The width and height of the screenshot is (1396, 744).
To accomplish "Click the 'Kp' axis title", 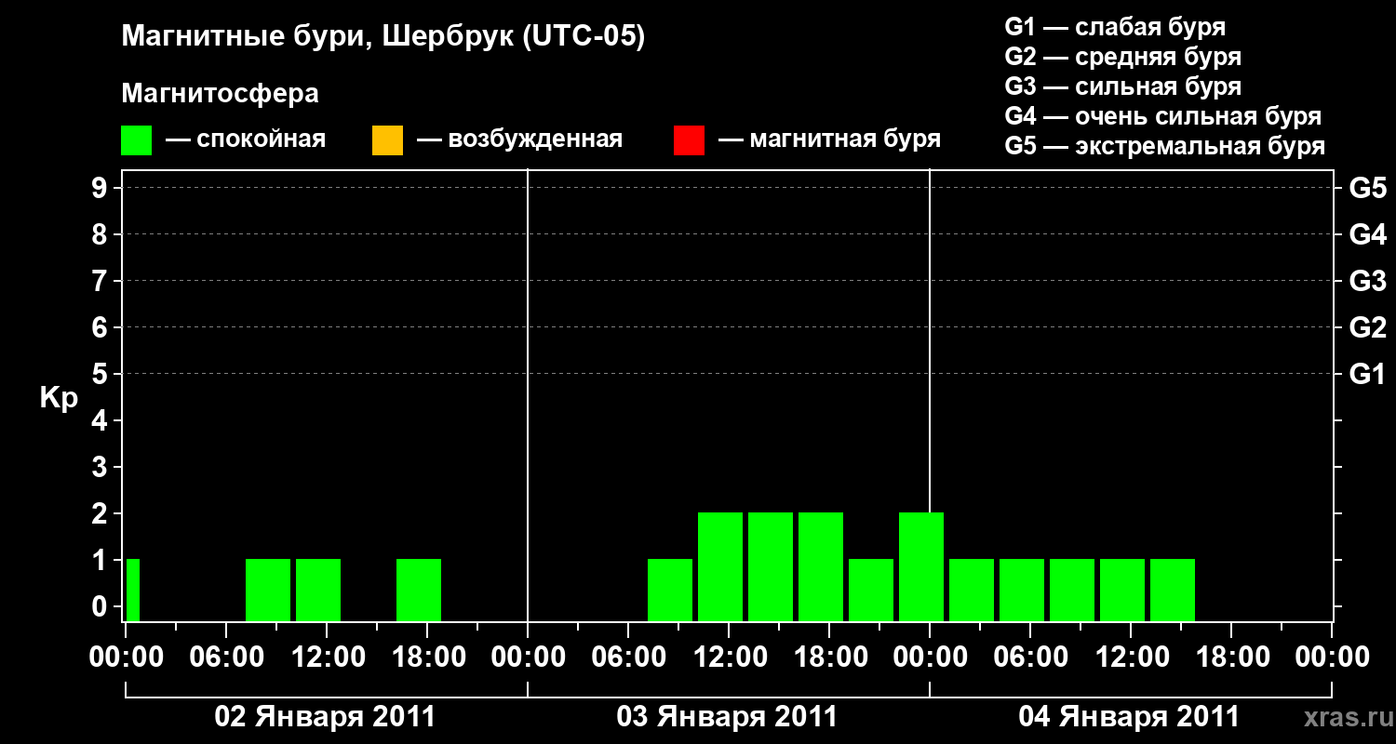I will (x=59, y=398).
